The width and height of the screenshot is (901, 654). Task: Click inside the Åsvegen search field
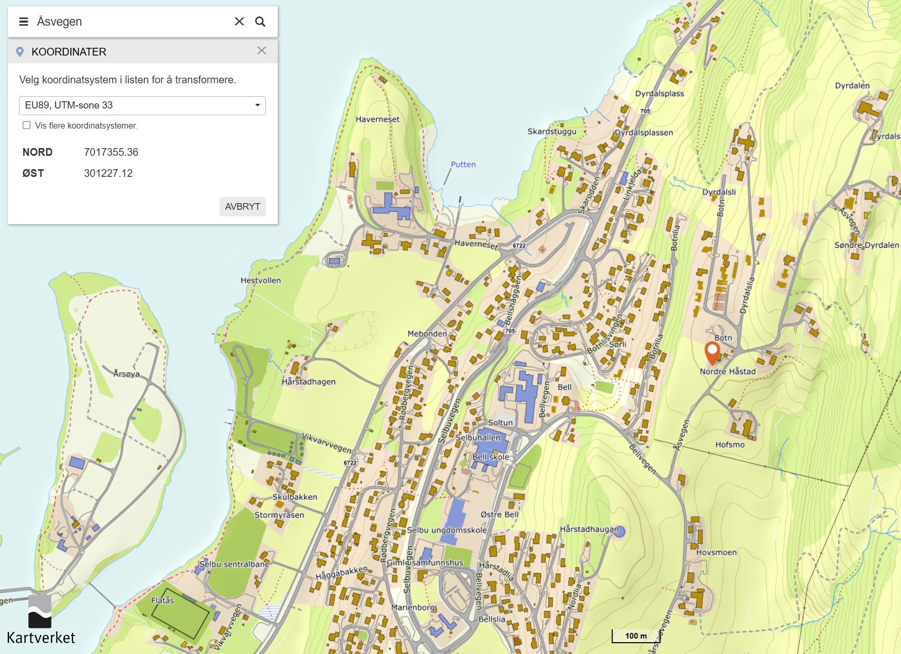(x=129, y=22)
